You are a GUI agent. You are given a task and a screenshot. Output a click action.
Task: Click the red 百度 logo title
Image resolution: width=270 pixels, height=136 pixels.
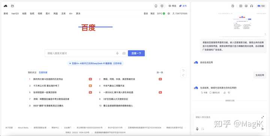point(88,28)
